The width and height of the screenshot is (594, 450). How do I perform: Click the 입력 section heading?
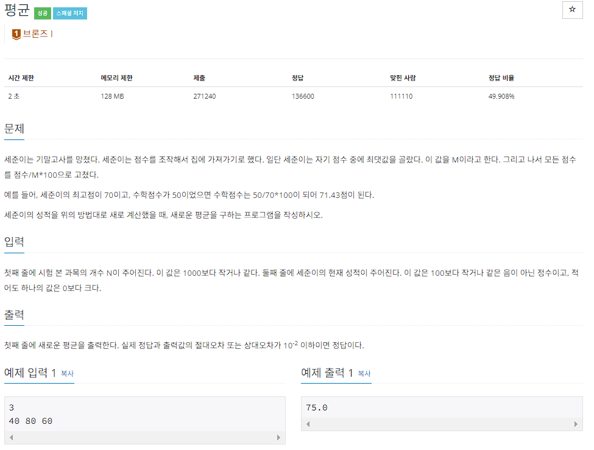point(15,242)
